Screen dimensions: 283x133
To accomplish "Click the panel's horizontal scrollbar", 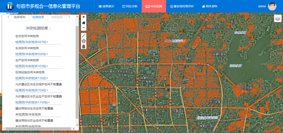I will (40, 129).
